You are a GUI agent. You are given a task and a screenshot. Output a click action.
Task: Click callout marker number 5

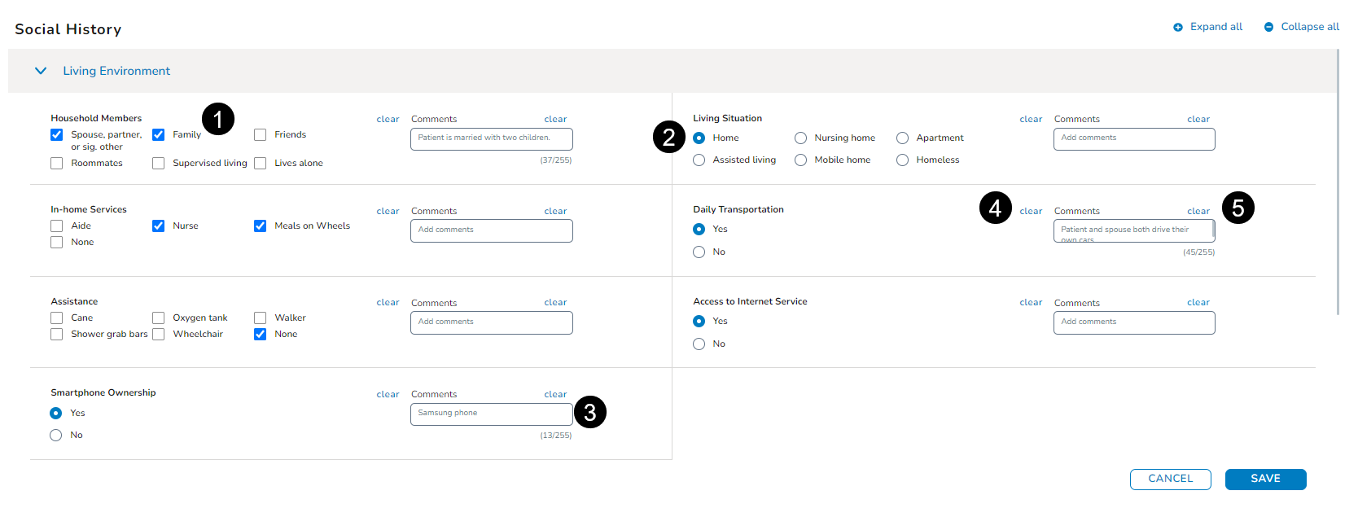(x=1238, y=208)
